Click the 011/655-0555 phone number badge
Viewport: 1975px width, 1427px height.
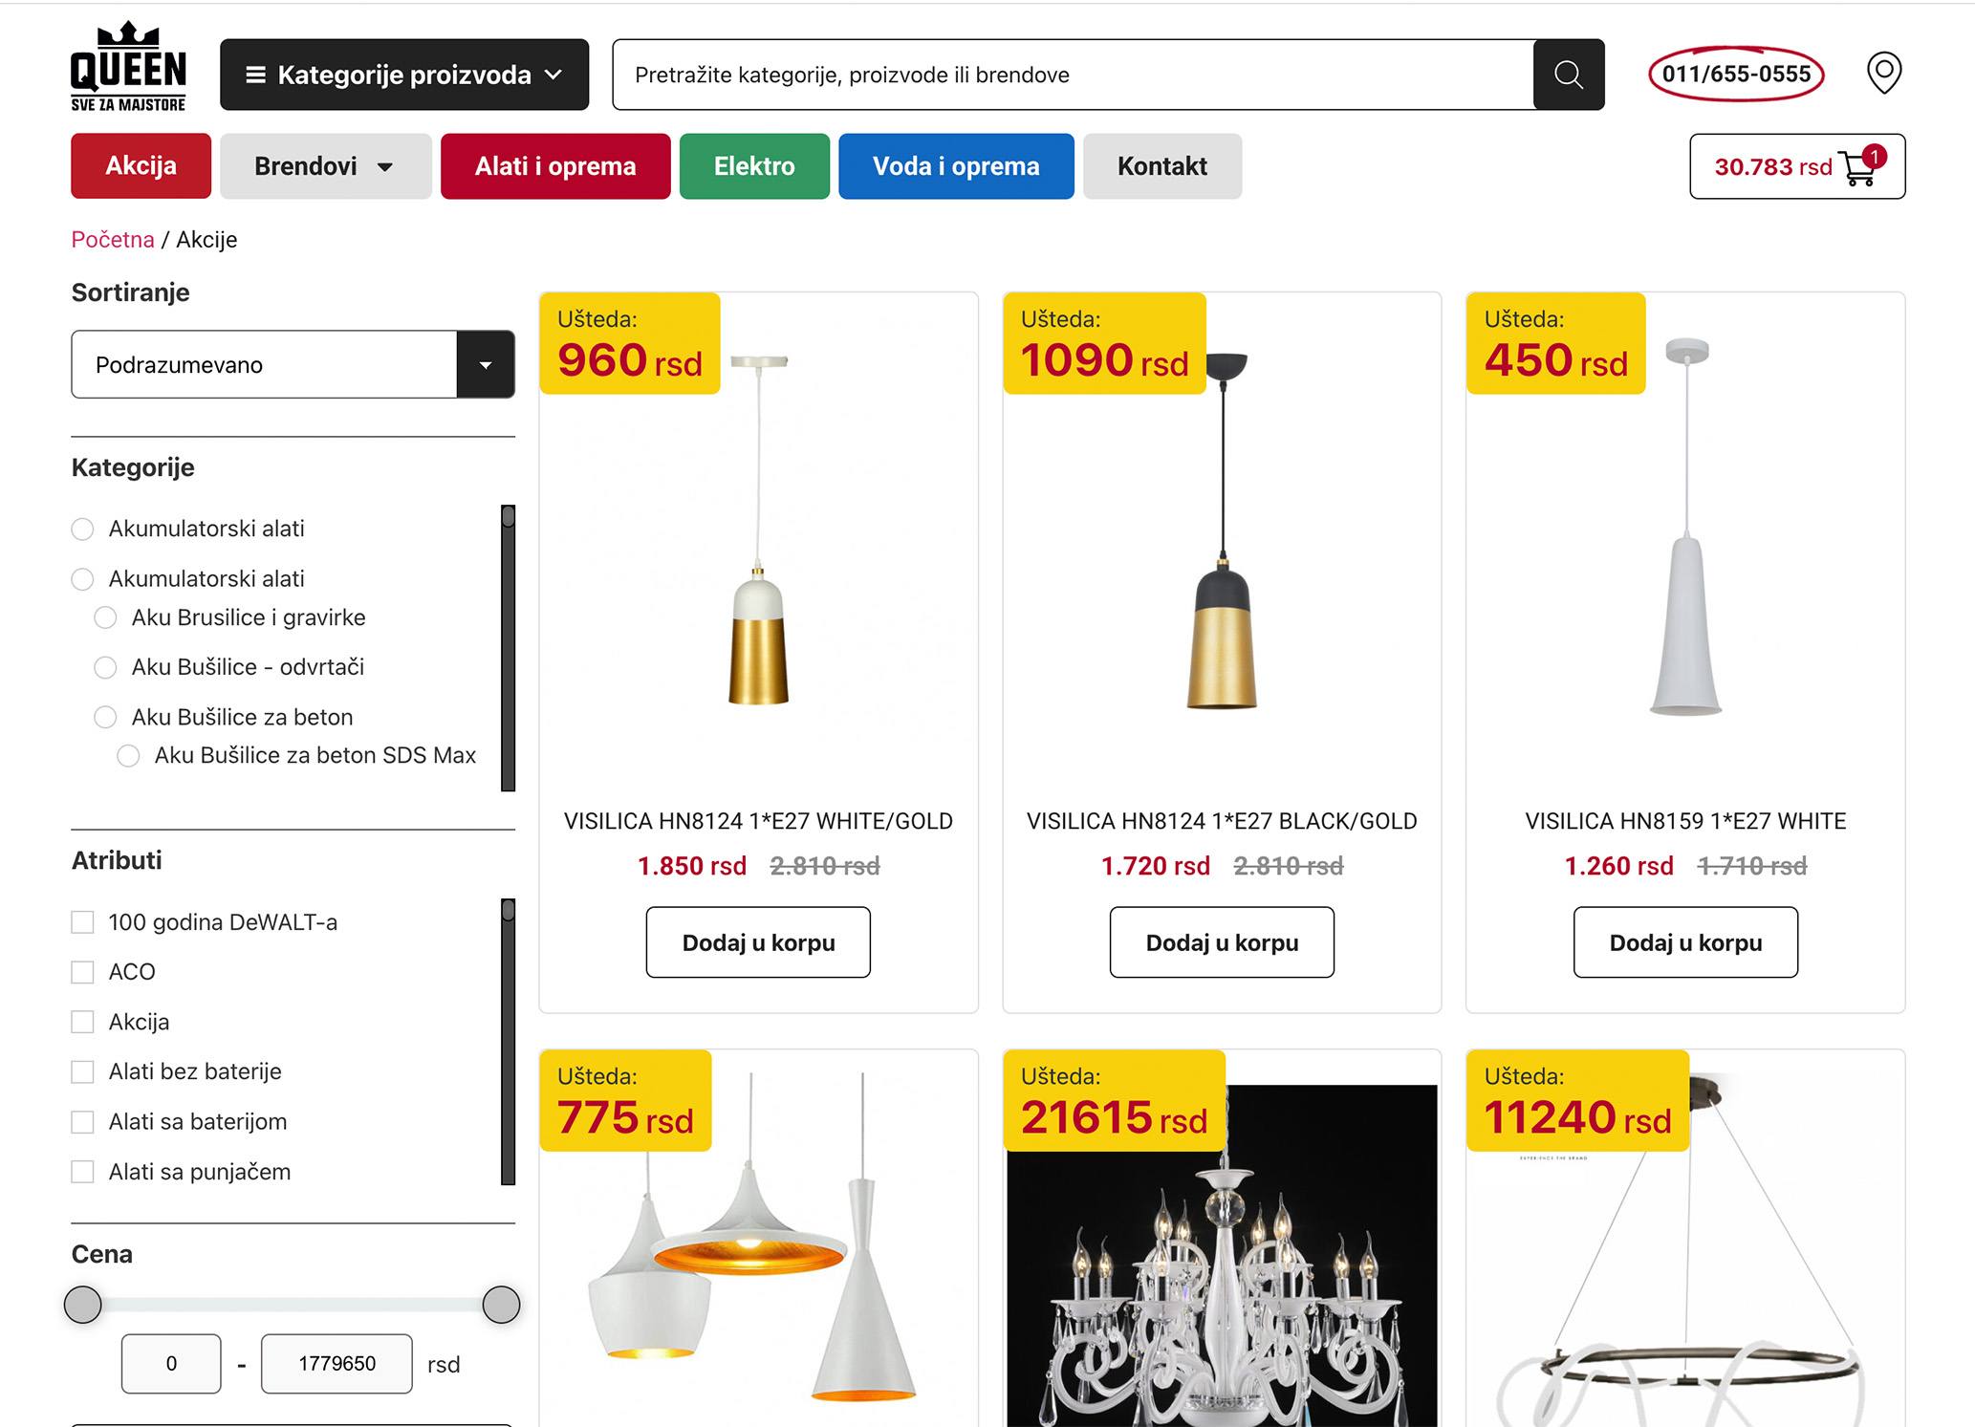point(1736,74)
